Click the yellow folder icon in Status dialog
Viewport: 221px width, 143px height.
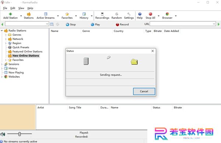click(134, 62)
